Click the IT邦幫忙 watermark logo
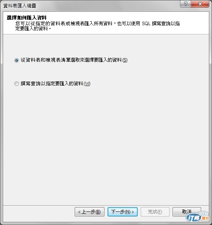 pyautogui.click(x=198, y=217)
